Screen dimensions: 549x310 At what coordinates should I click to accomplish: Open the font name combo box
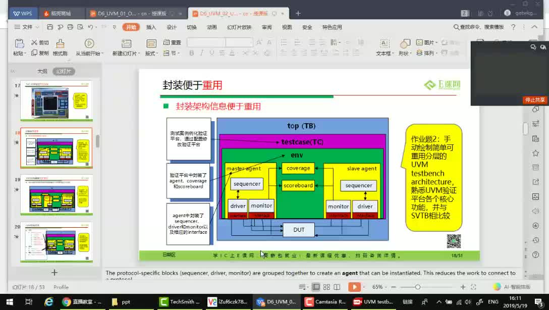click(x=206, y=42)
